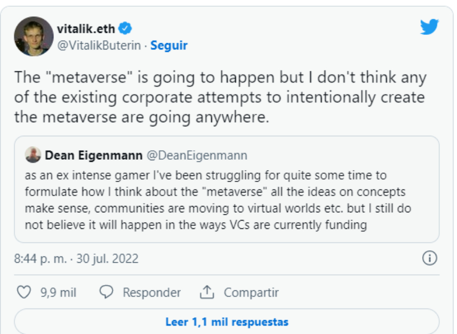Open Vitalik's profile picture
The height and width of the screenshot is (334, 457).
pyautogui.click(x=34, y=36)
